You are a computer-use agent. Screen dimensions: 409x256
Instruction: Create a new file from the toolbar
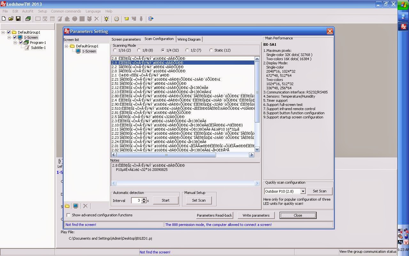point(4,19)
